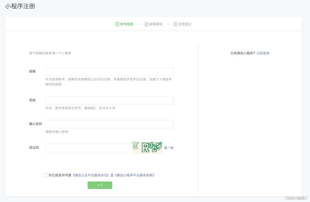Click the CSDN watermark at bottom right
Image resolution: width=310 pixels, height=202 pixels.
[x=296, y=199]
